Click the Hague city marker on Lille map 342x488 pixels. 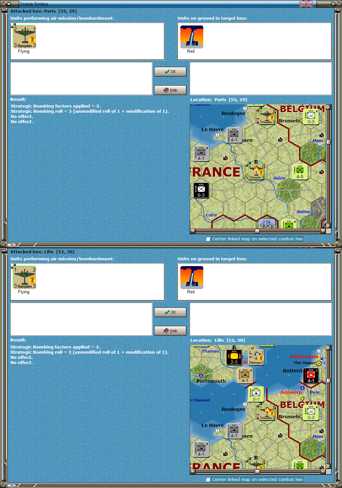coord(319,363)
